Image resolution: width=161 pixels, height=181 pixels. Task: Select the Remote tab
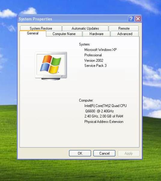click(x=124, y=28)
